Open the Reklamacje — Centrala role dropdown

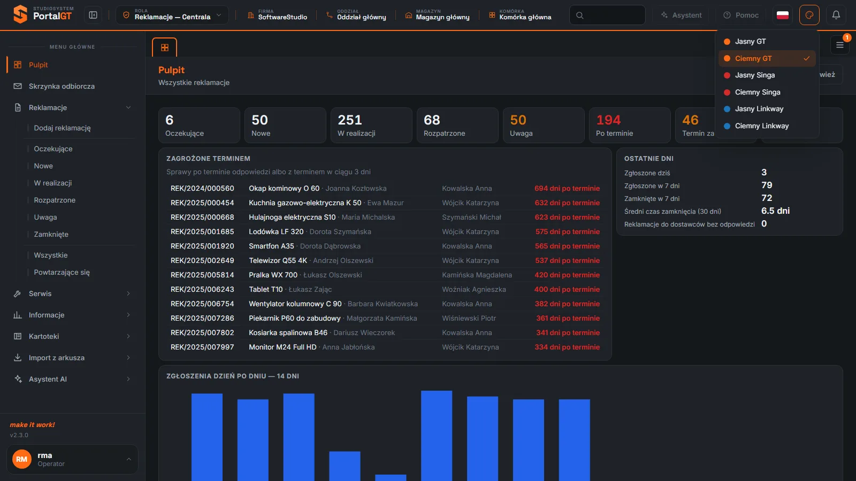pos(172,15)
